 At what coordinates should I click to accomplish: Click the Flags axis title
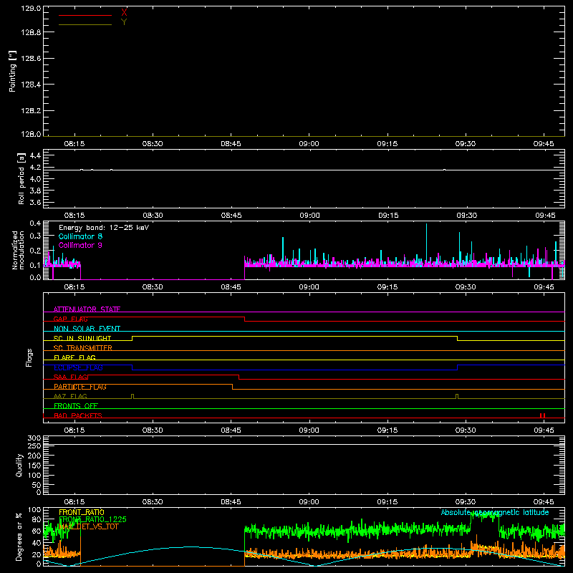point(29,357)
